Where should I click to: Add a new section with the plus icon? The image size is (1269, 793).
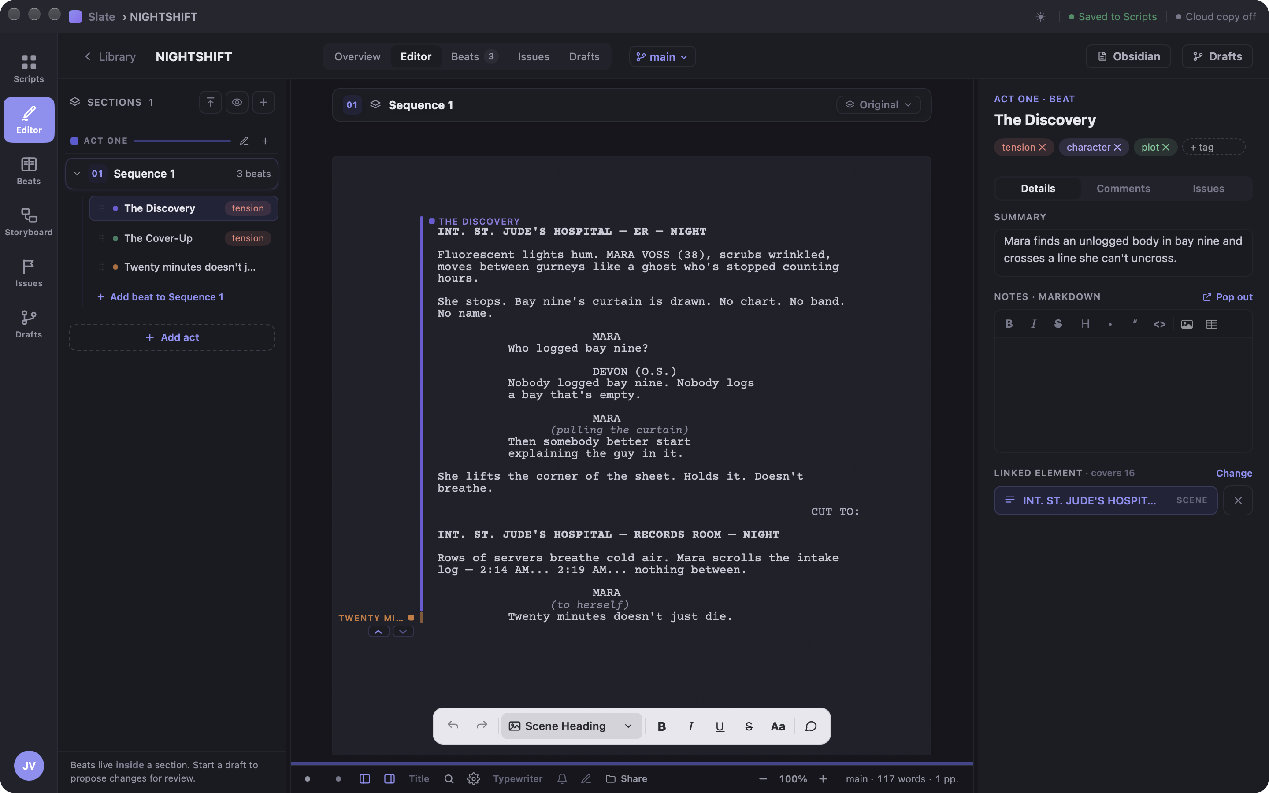(x=263, y=102)
